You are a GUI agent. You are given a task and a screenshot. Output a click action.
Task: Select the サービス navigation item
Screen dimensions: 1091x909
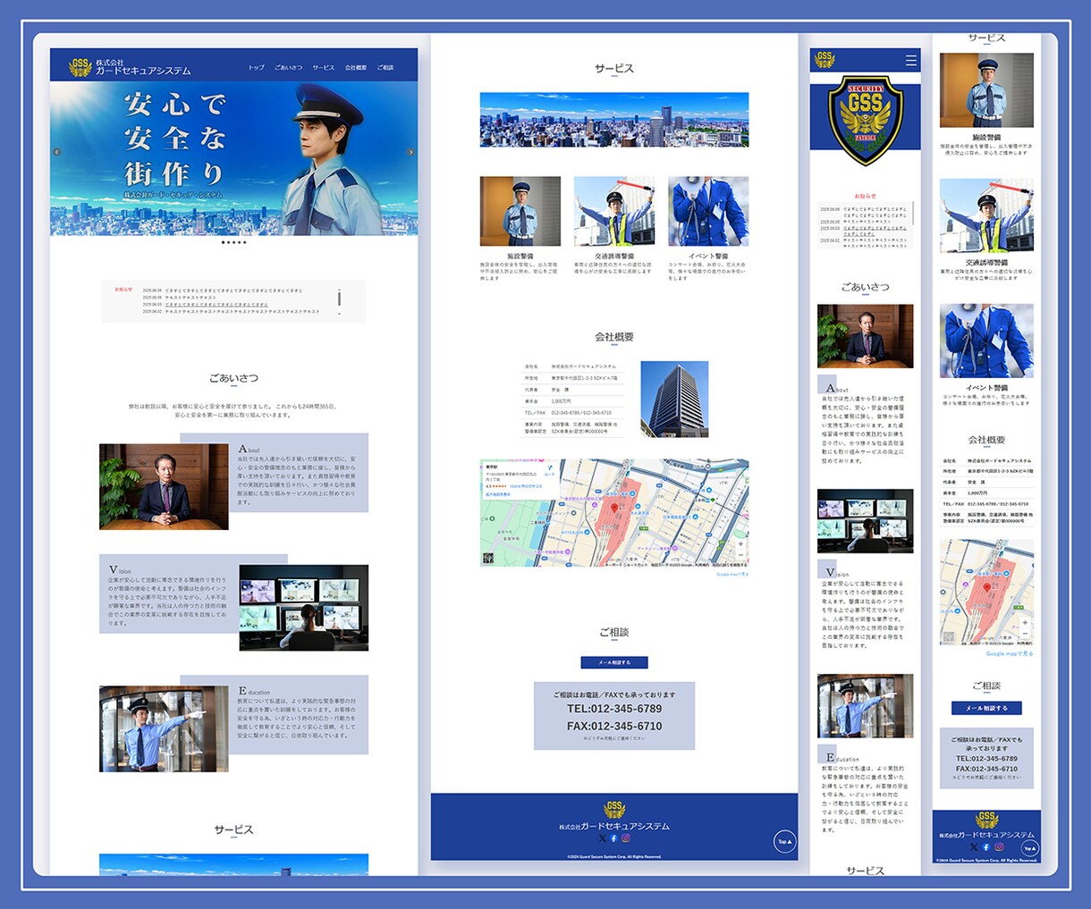[x=324, y=68]
